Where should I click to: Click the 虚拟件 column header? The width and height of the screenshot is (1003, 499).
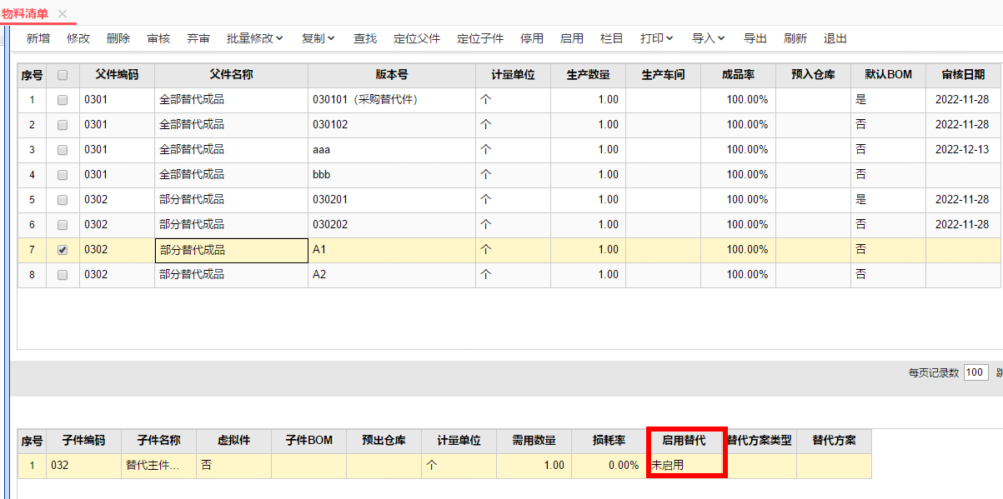[233, 441]
